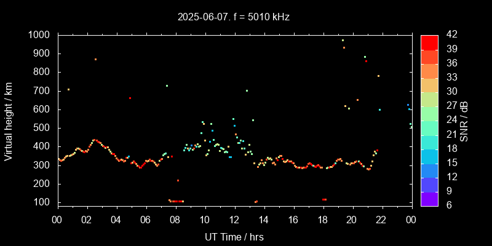The image size is (492, 246).
Task: Pick the blue 12–15 dB colorbar segment
Action: (429, 170)
